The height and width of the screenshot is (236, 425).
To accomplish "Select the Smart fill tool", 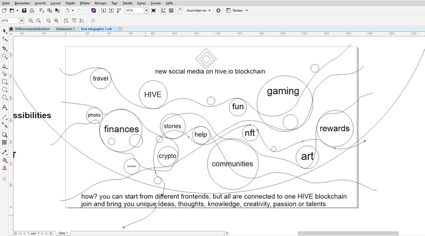I will click(4, 168).
